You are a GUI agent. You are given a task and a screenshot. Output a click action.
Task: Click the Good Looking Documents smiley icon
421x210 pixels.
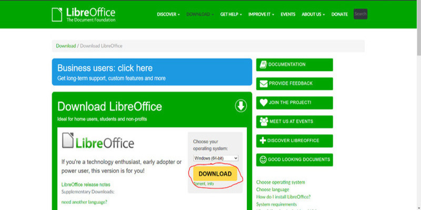[263, 160]
